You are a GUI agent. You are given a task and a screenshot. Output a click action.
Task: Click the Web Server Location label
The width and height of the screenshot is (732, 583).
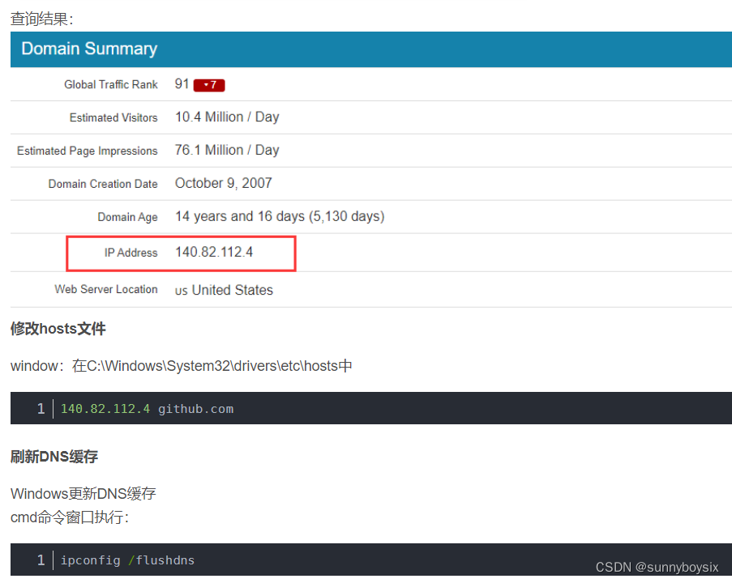click(106, 289)
